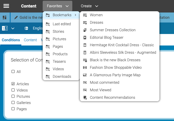The width and height of the screenshot is (174, 121).
Task: Open the Content tab
Action: pyautogui.click(x=30, y=40)
